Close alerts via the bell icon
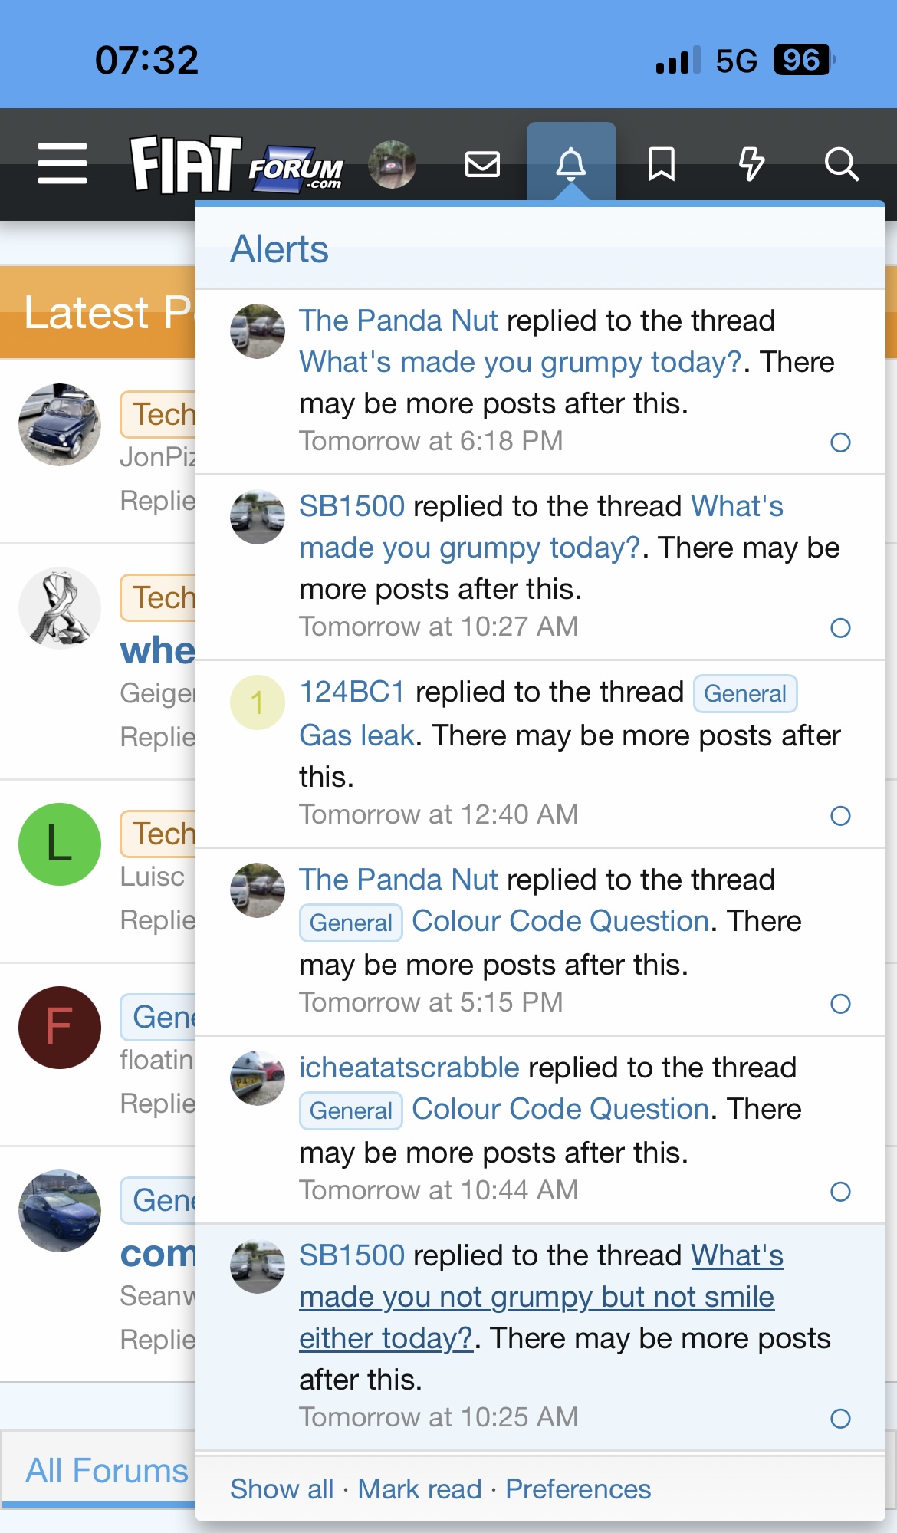Image resolution: width=897 pixels, height=1533 pixels. (x=571, y=164)
